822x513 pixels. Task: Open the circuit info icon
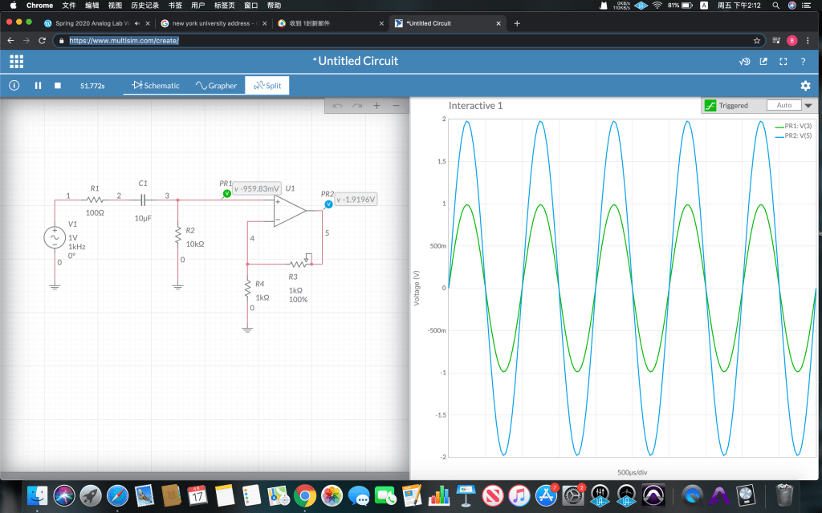pyautogui.click(x=14, y=86)
